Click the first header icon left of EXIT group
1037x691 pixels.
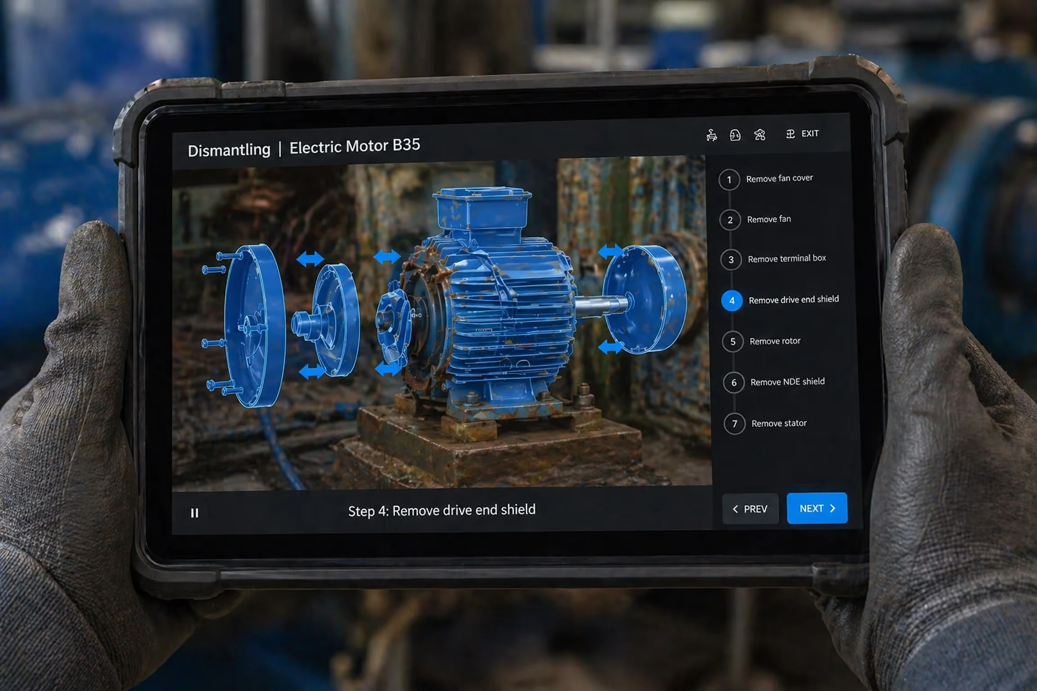[712, 135]
